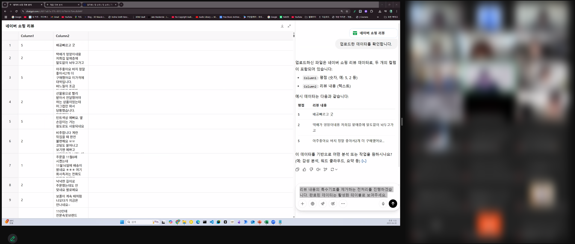Copy the ChatGPT response

[297, 169]
